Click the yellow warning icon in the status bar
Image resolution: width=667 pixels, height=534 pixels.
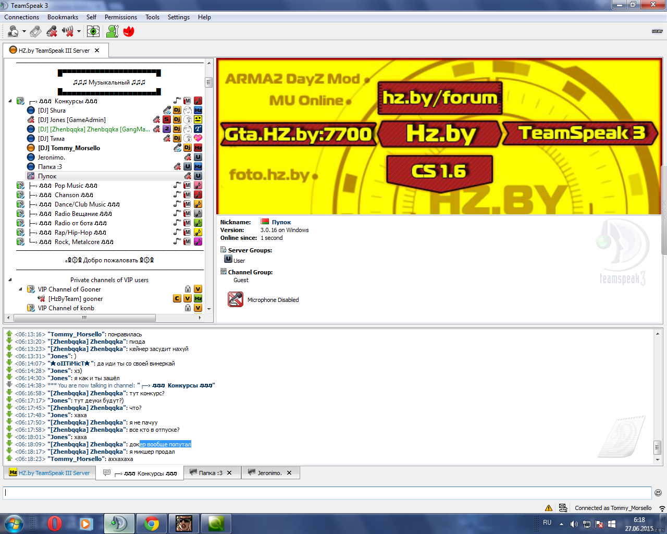pos(549,508)
